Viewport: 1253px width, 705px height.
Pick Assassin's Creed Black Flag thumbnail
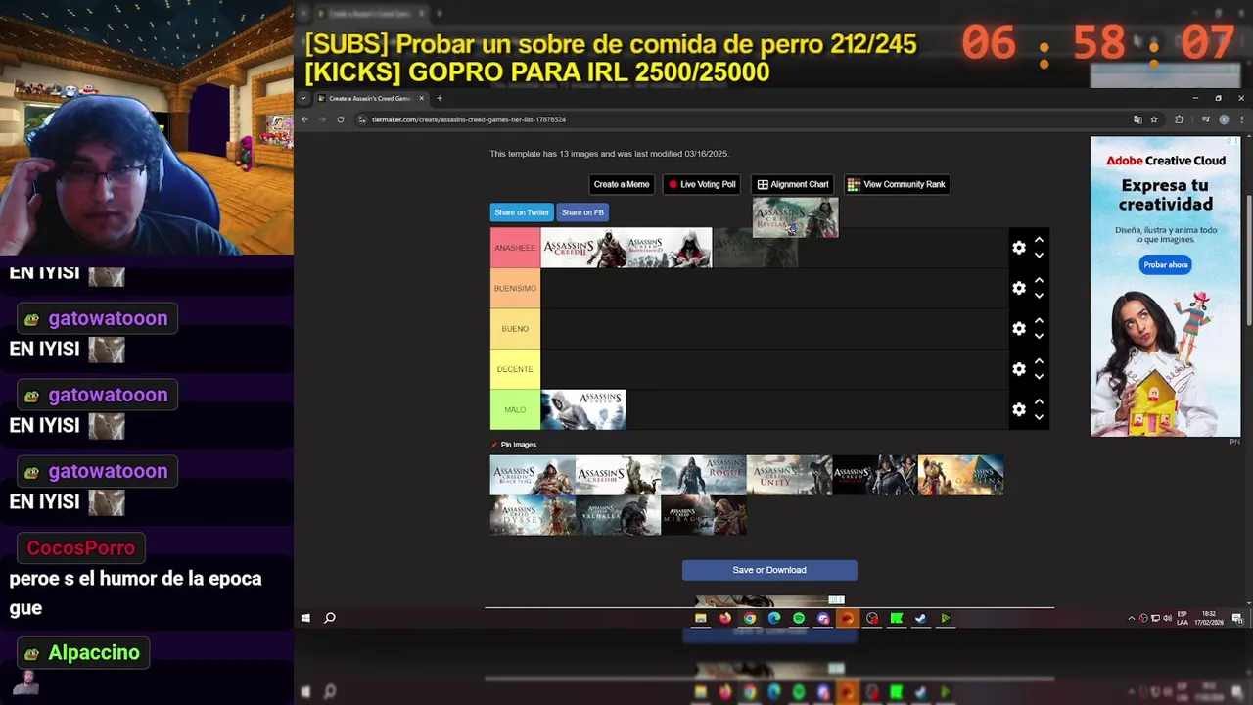[x=533, y=475]
